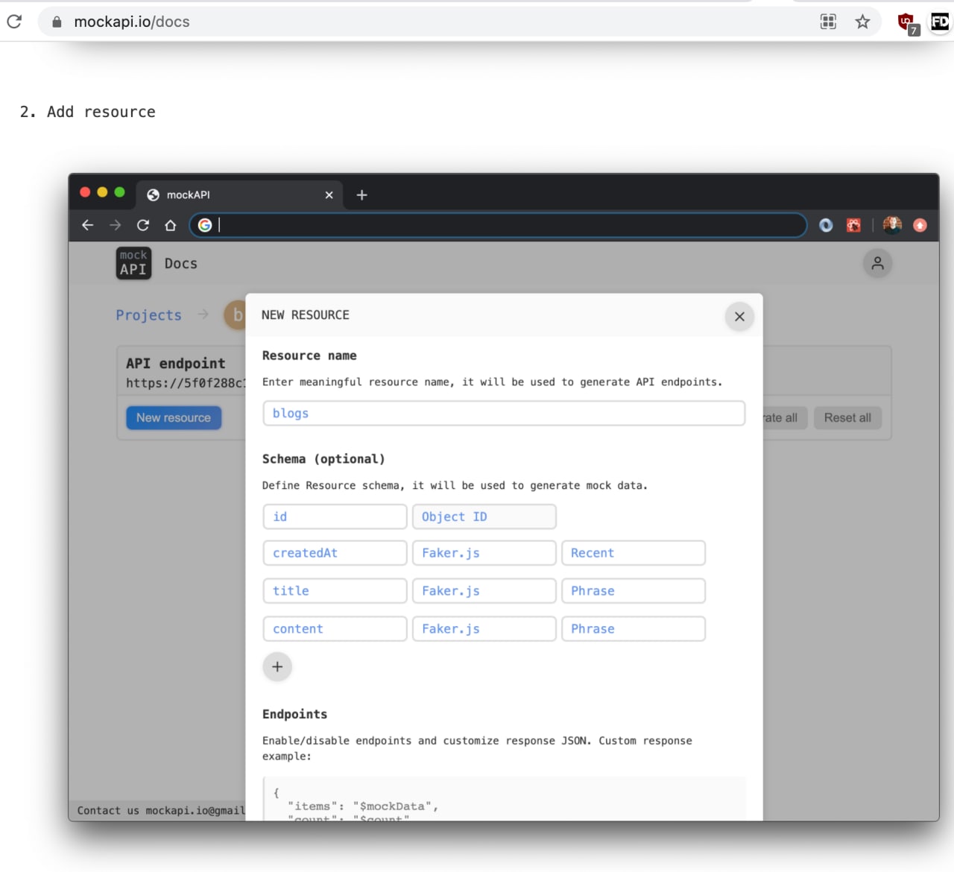The width and height of the screenshot is (954, 872).
Task: Click the red close window dot
Action: pyautogui.click(x=85, y=192)
